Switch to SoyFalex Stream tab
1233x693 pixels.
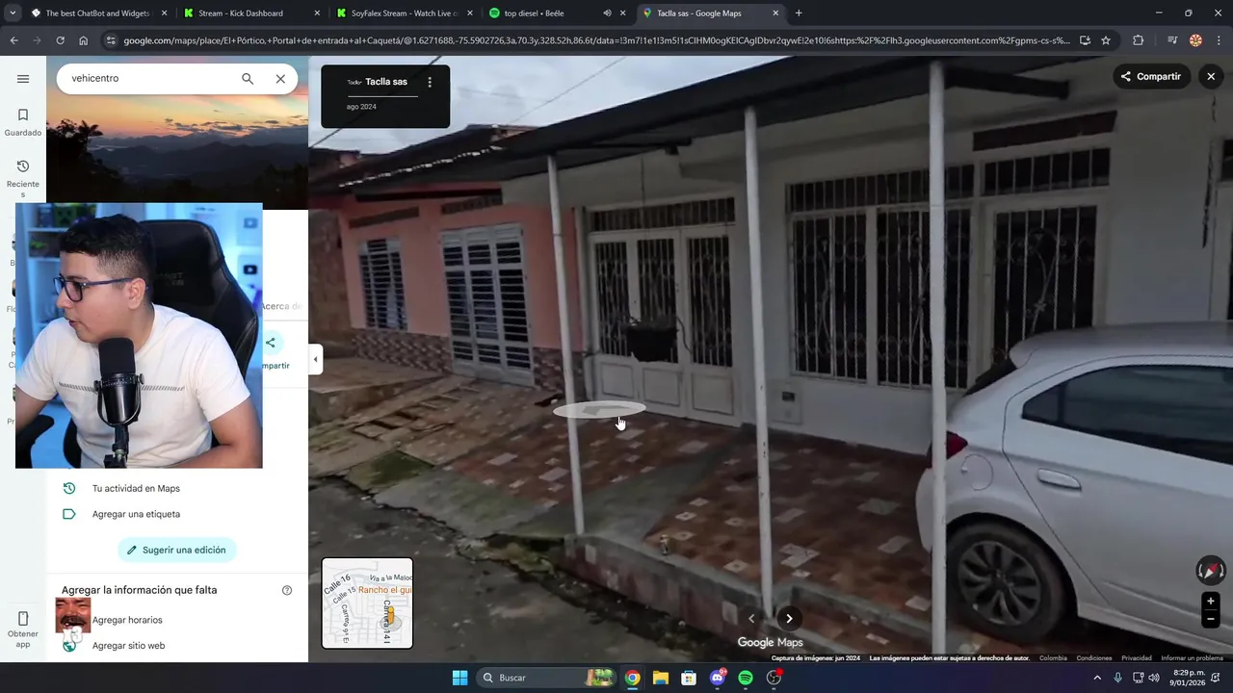coord(405,13)
